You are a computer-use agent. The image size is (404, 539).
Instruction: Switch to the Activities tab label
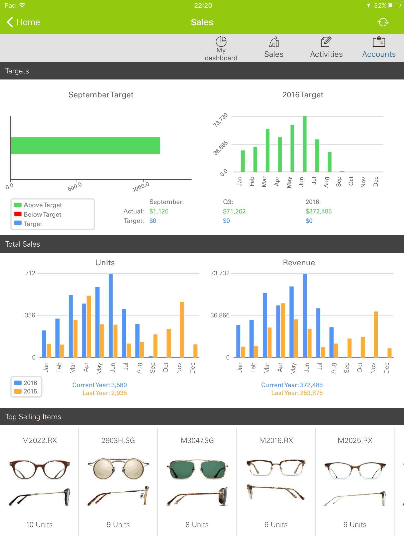[x=326, y=54]
